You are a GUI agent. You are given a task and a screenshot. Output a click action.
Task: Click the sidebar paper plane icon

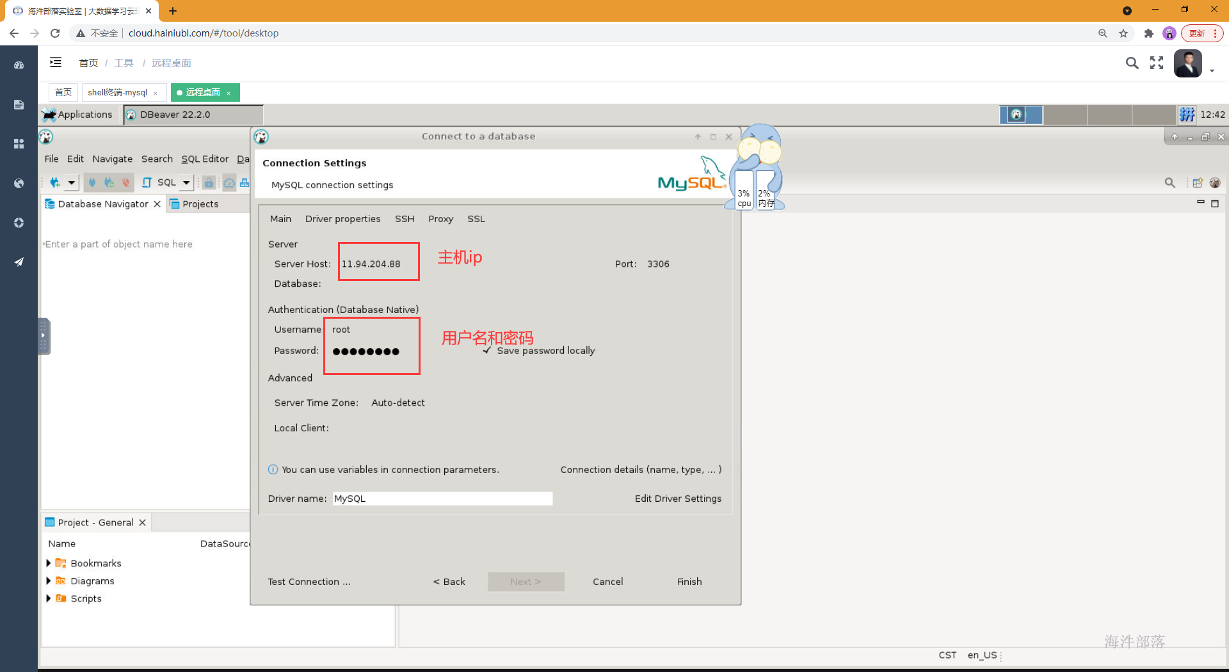(x=19, y=262)
